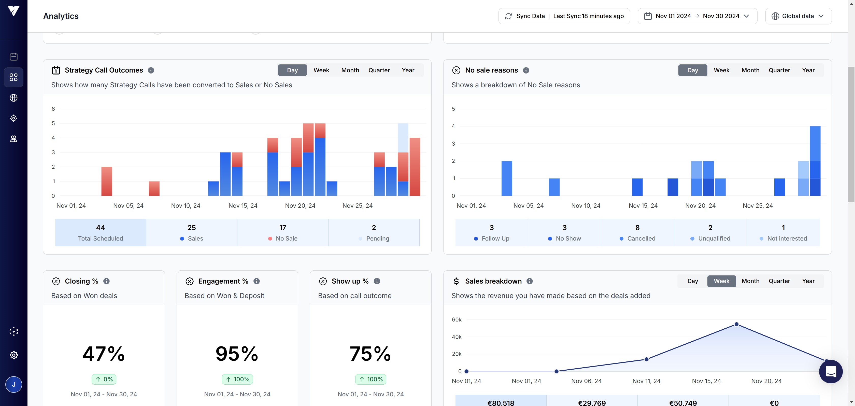855x406 pixels.
Task: Toggle Cancelled series in reasons legend
Action: click(637, 238)
